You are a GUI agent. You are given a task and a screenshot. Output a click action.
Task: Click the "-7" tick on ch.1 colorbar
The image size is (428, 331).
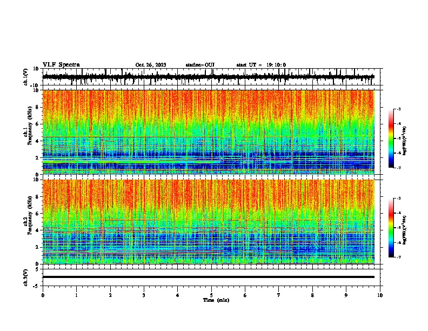398,168
